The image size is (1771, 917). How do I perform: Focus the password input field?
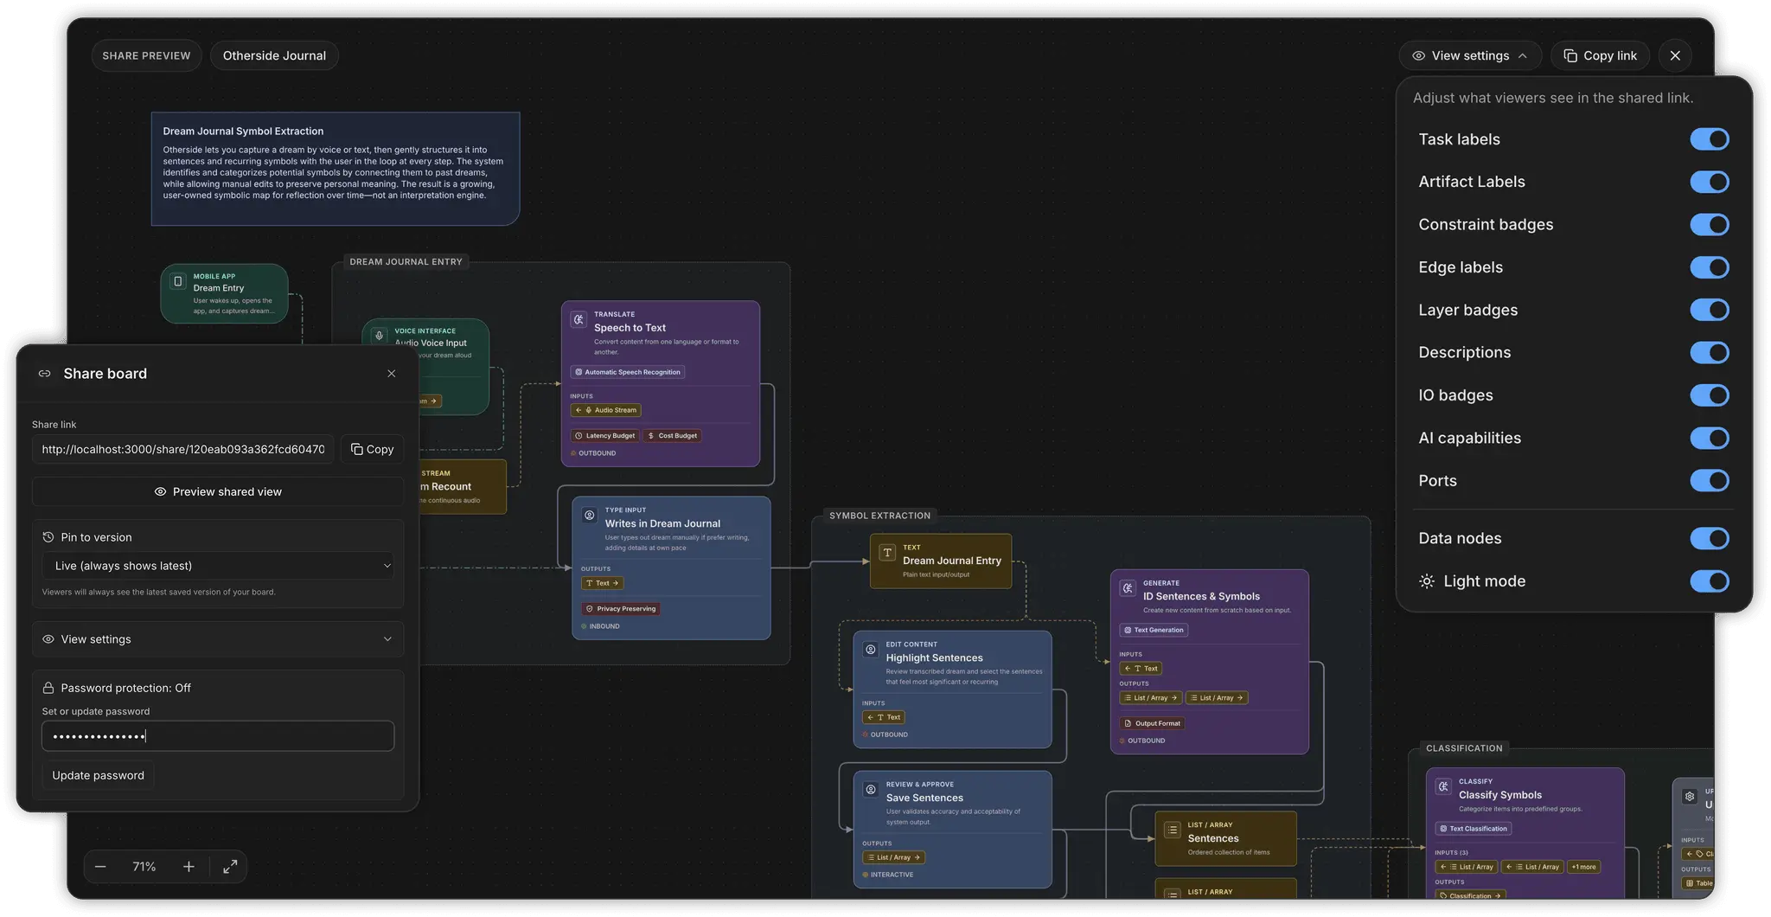tap(218, 736)
